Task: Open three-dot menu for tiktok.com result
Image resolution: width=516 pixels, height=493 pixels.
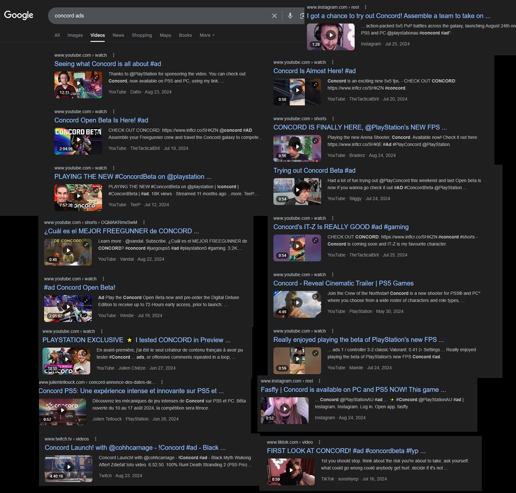Action: pyautogui.click(x=320, y=442)
